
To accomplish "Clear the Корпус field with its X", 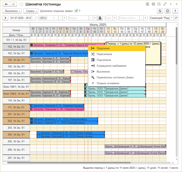I will pyautogui.click(x=95, y=18).
